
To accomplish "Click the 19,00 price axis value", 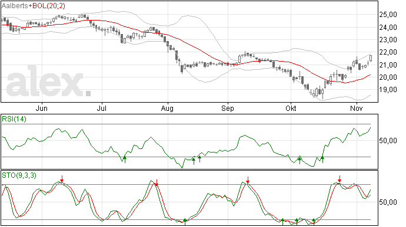I will coord(388,90).
